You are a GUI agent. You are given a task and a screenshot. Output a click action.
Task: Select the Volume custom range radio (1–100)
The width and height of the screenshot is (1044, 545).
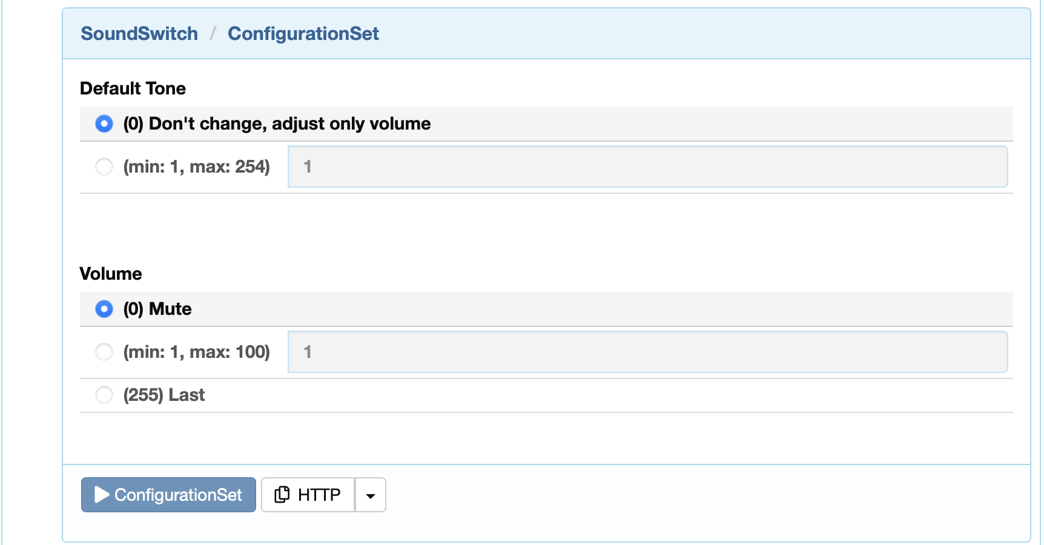tap(104, 352)
